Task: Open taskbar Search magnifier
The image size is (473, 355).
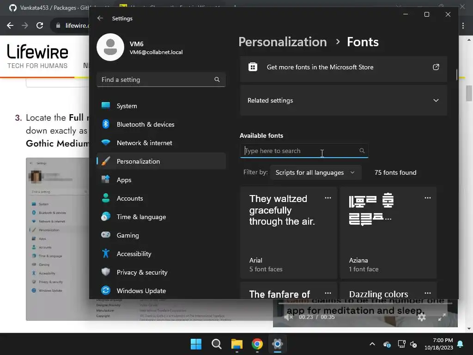Action: tap(216, 344)
